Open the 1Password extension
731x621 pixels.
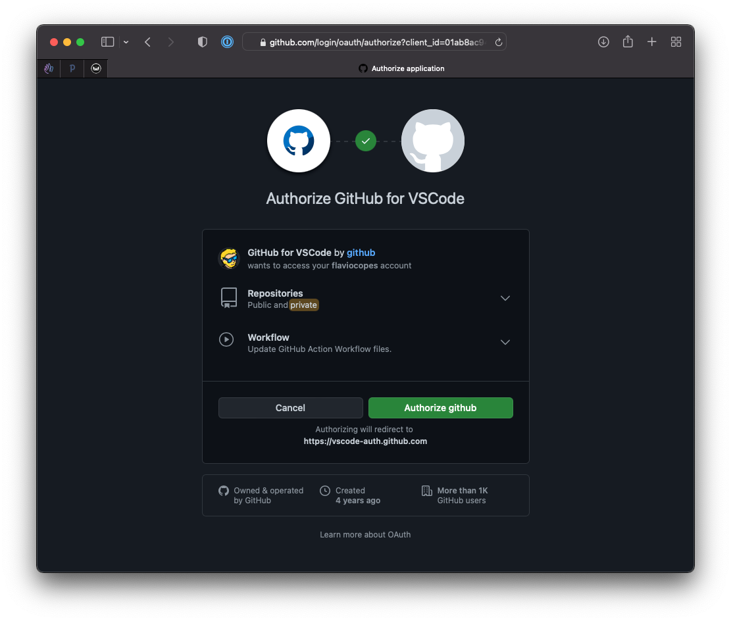coord(227,42)
